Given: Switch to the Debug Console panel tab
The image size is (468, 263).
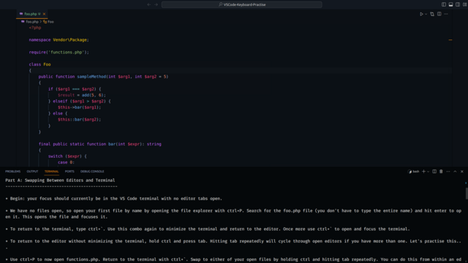Looking at the screenshot, I should tap(92, 172).
